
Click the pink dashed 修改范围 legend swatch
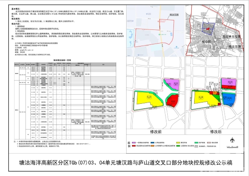coord(209,143)
